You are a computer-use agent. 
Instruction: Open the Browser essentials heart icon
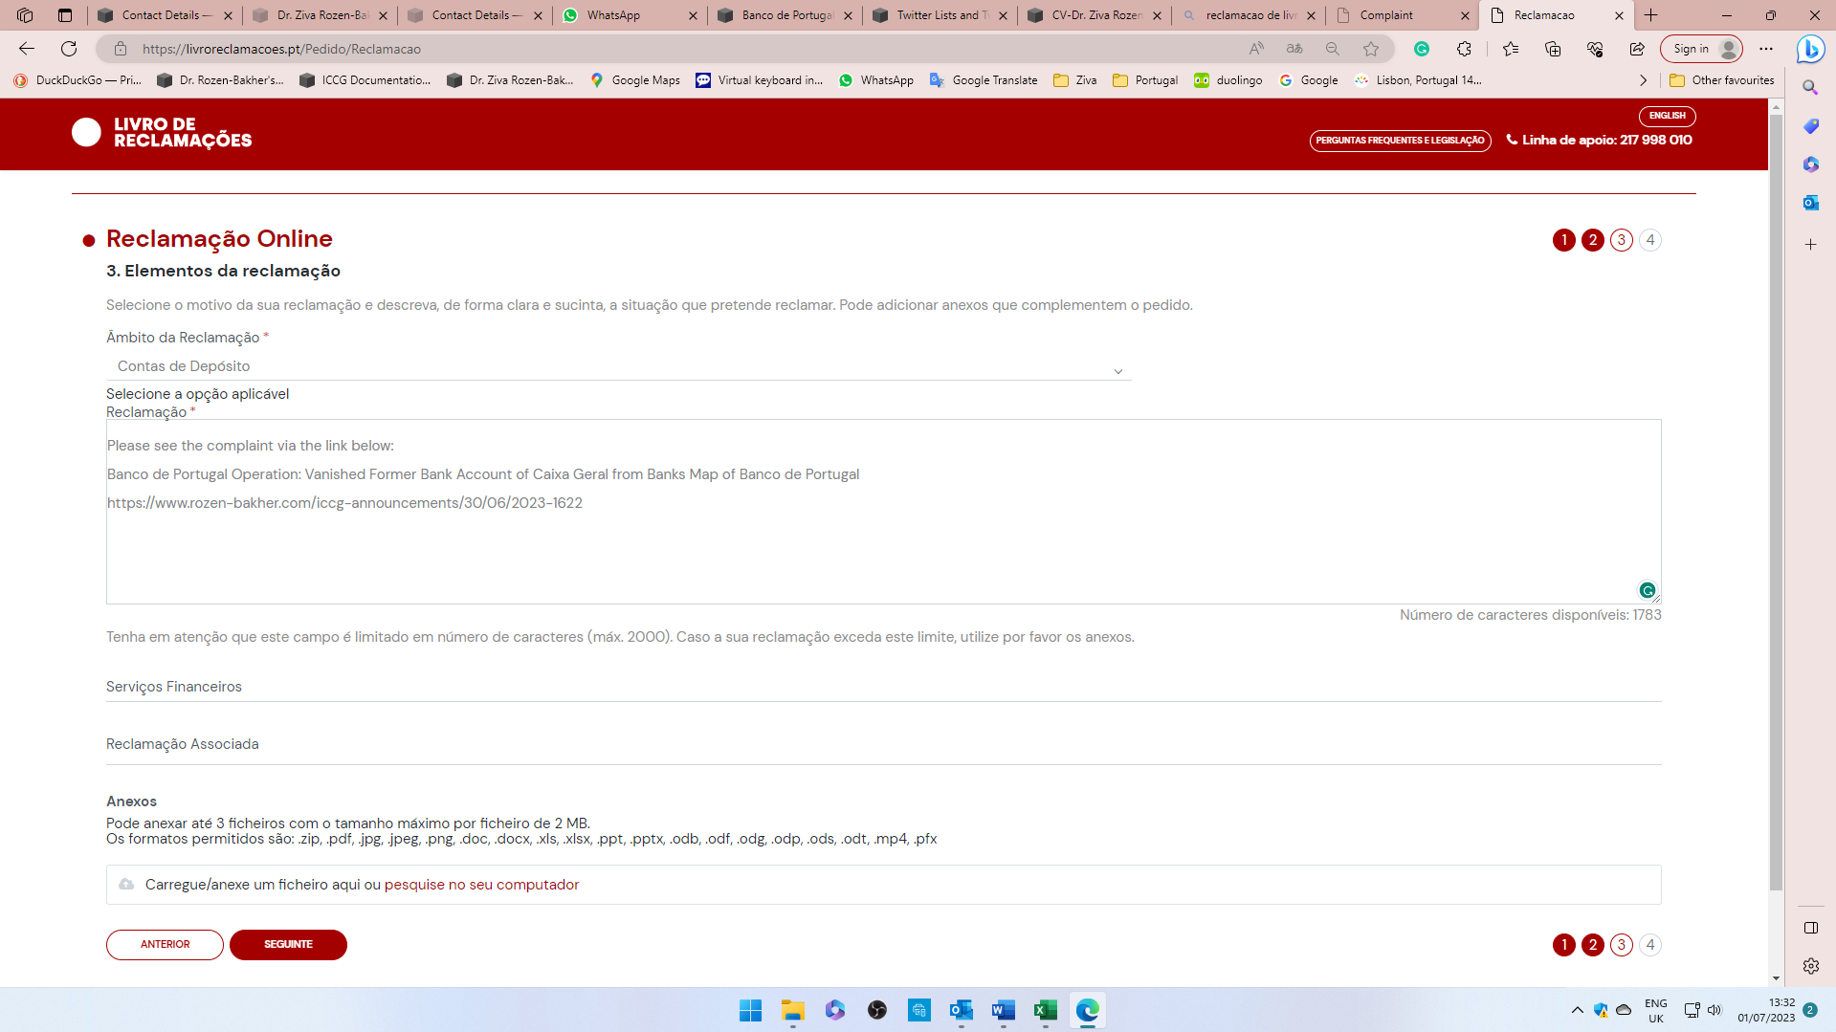coord(1595,49)
